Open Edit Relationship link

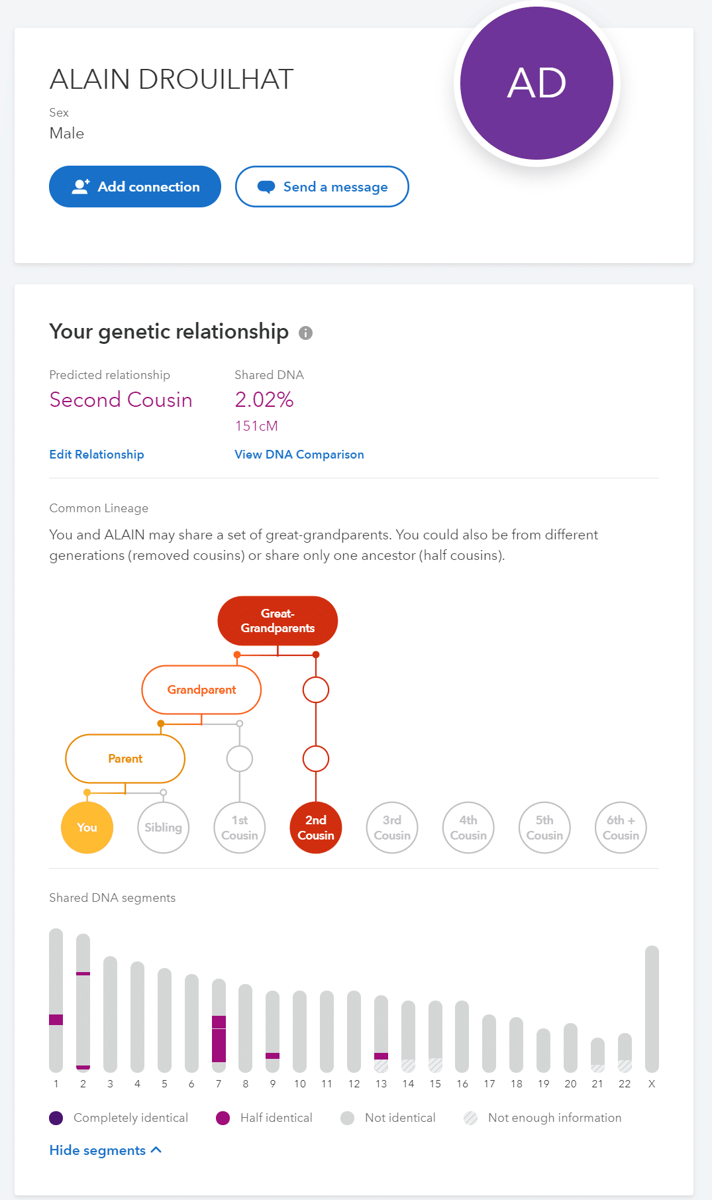tap(97, 455)
